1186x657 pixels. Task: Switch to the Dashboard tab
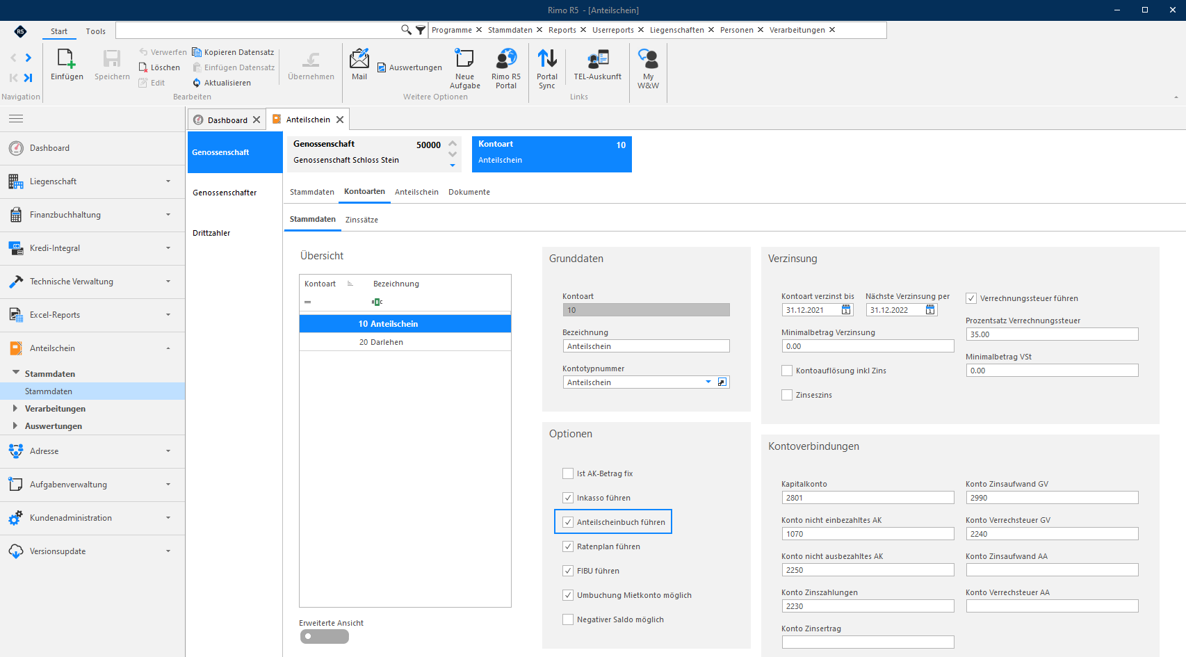(227, 120)
